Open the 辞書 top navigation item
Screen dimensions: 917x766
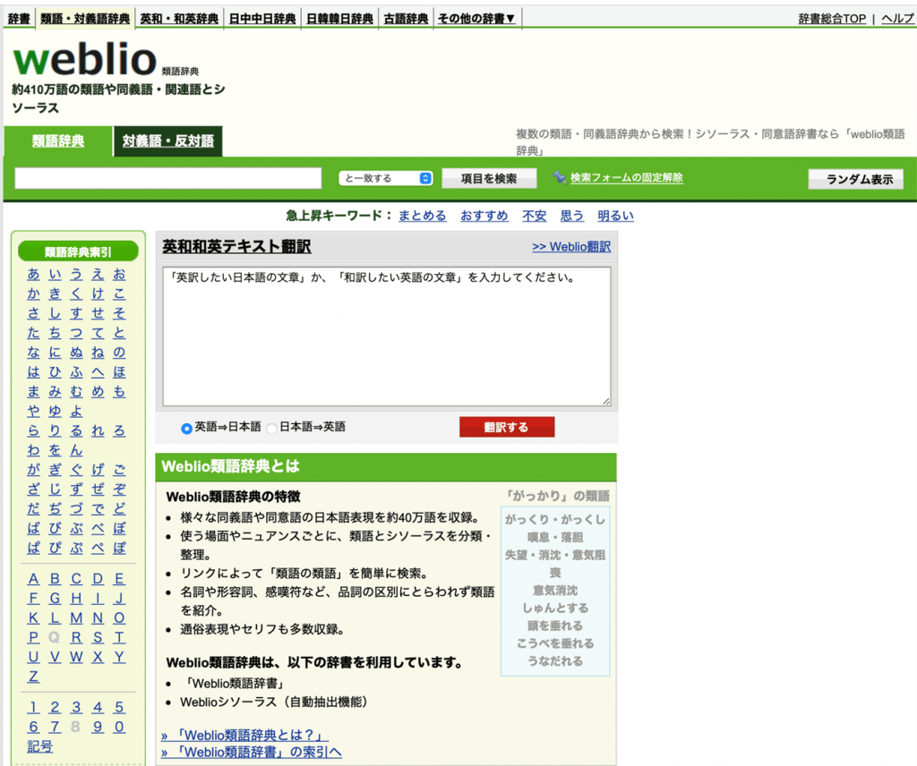(19, 19)
